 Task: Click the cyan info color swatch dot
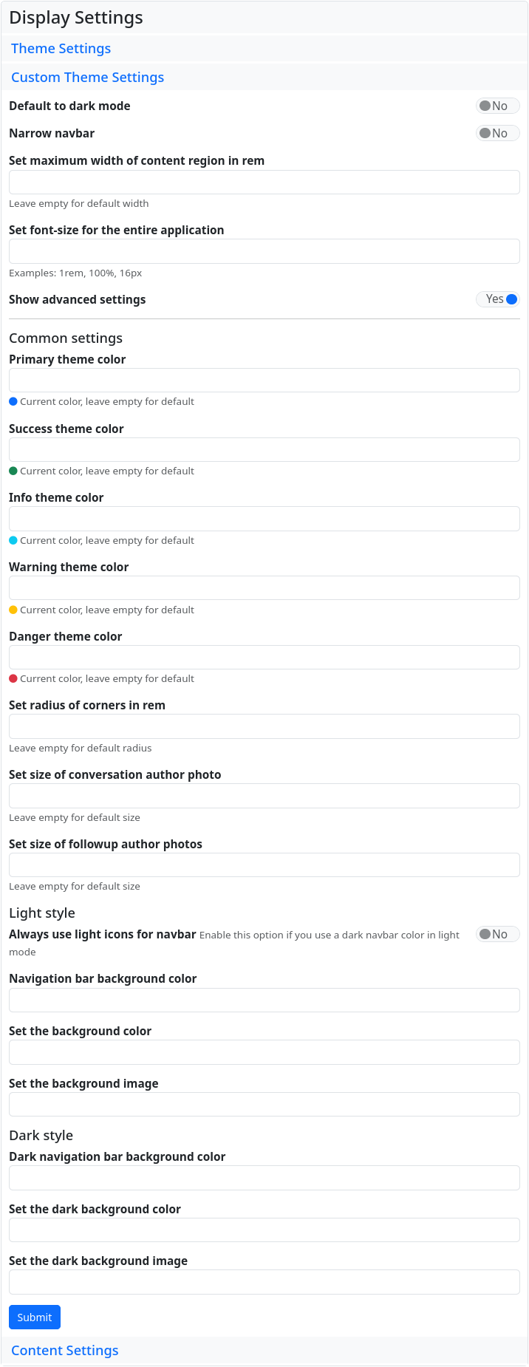point(13,540)
